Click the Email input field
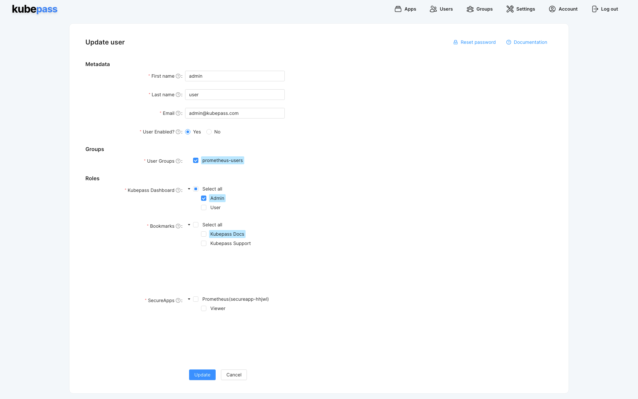The width and height of the screenshot is (638, 399). click(x=235, y=113)
